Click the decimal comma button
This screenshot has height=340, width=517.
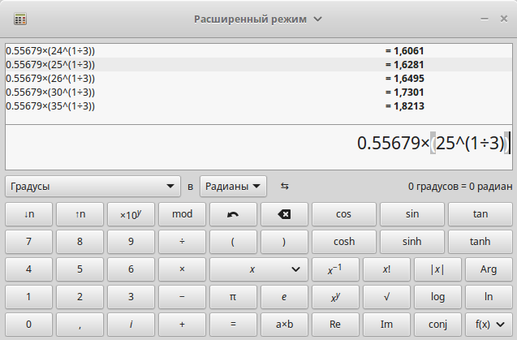pyautogui.click(x=80, y=325)
